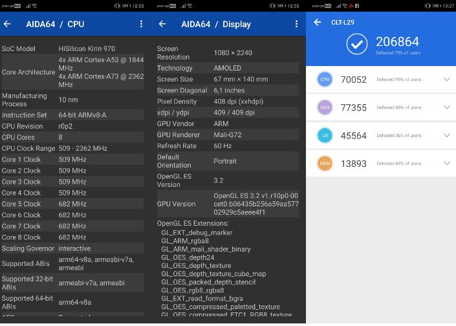
Task: Click the AIDA64 / CPU header title
Action: tap(55, 24)
